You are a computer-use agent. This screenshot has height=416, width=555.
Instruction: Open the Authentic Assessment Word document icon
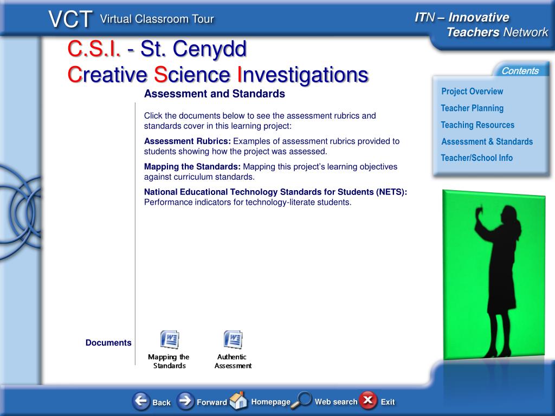233,340
